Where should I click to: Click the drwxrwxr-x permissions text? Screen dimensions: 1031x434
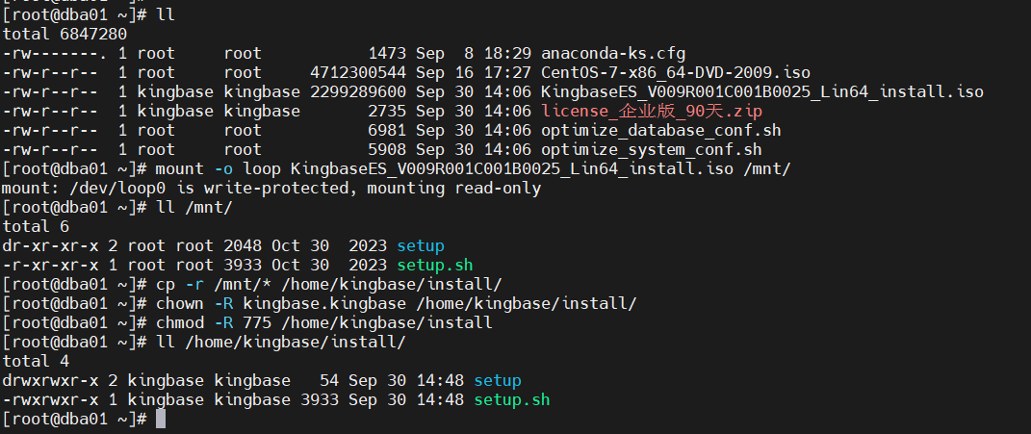(59, 381)
